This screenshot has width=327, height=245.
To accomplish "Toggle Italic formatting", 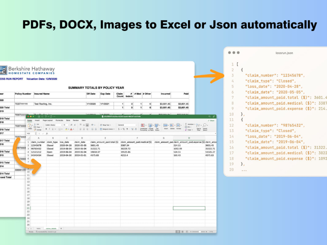I will tap(49, 129).
